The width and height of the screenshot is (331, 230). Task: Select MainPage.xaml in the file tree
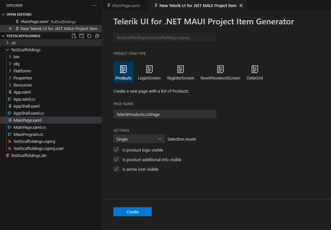click(51, 120)
